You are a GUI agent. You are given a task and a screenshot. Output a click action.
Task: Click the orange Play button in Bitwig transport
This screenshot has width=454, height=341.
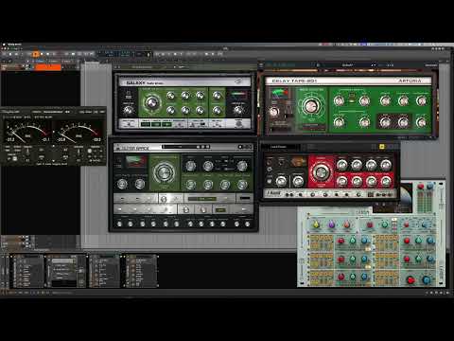[36, 54]
